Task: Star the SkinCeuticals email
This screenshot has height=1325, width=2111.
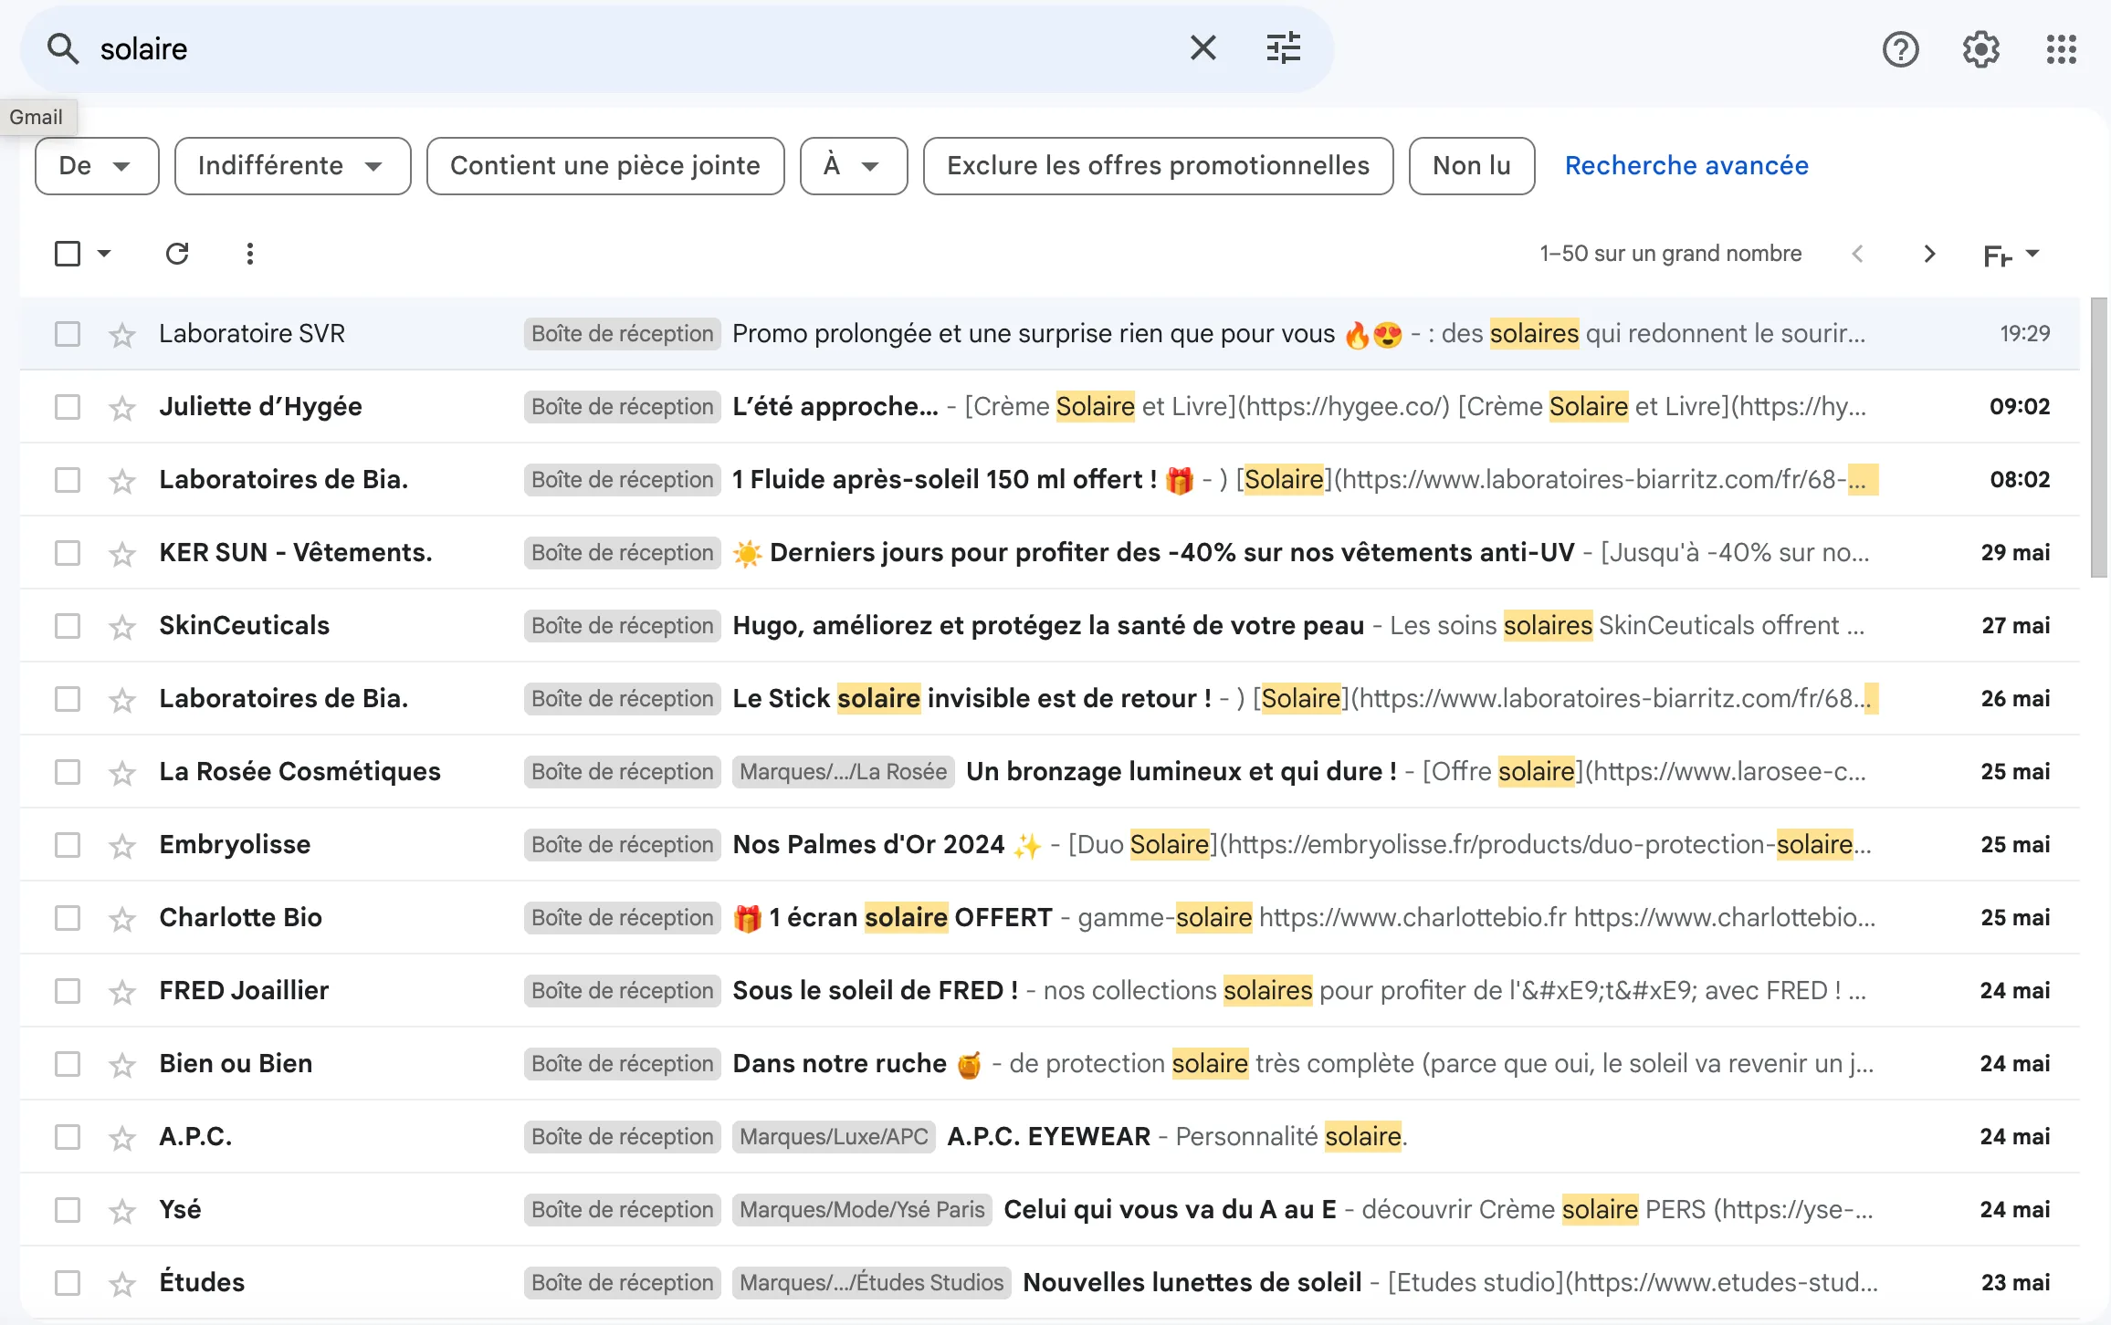Action: click(121, 627)
